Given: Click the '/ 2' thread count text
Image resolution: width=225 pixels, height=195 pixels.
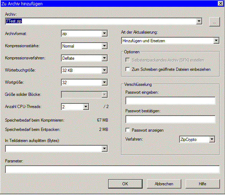Looking at the screenshot, I should (106, 107).
